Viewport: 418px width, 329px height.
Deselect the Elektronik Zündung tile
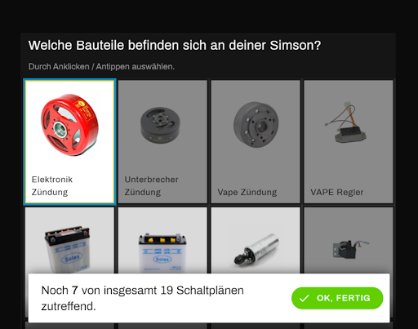[x=69, y=141]
